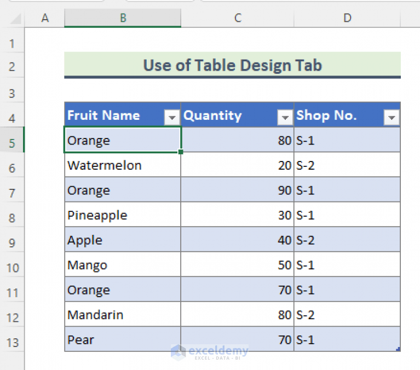Select the Pear cell
420x370 pixels.
[123, 339]
